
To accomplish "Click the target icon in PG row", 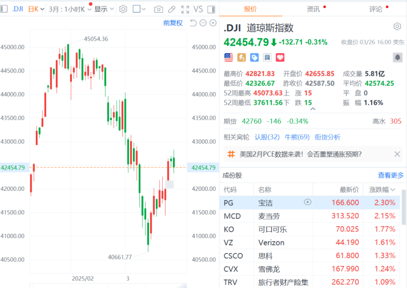I will click(307, 202).
